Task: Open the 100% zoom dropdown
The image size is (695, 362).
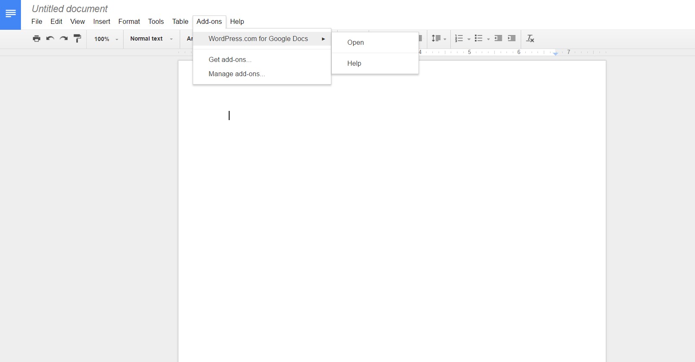Action: click(106, 39)
